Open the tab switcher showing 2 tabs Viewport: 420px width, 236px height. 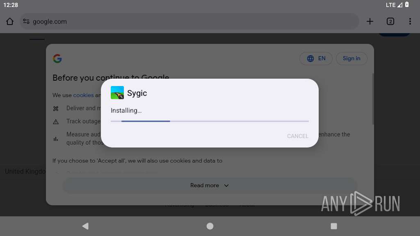click(390, 21)
